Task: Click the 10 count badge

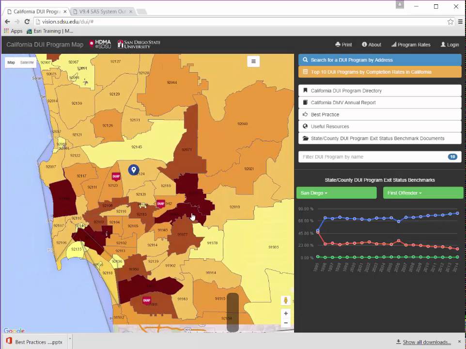Action: [452, 157]
